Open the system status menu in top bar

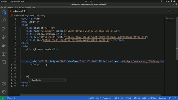171,1
